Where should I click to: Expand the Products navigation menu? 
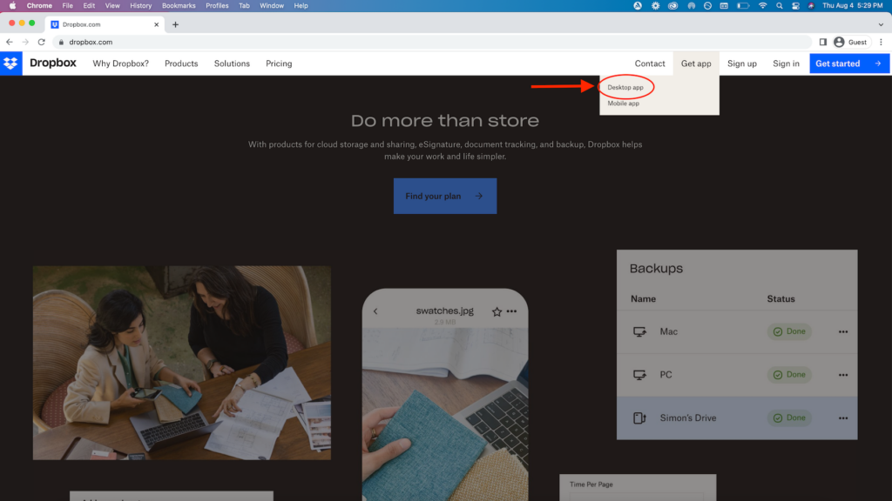(x=181, y=63)
